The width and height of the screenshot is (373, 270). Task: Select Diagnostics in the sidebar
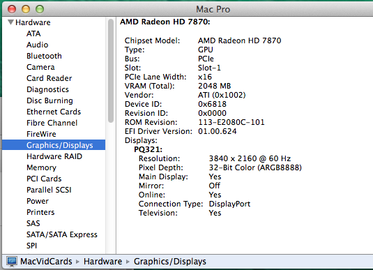(x=47, y=89)
